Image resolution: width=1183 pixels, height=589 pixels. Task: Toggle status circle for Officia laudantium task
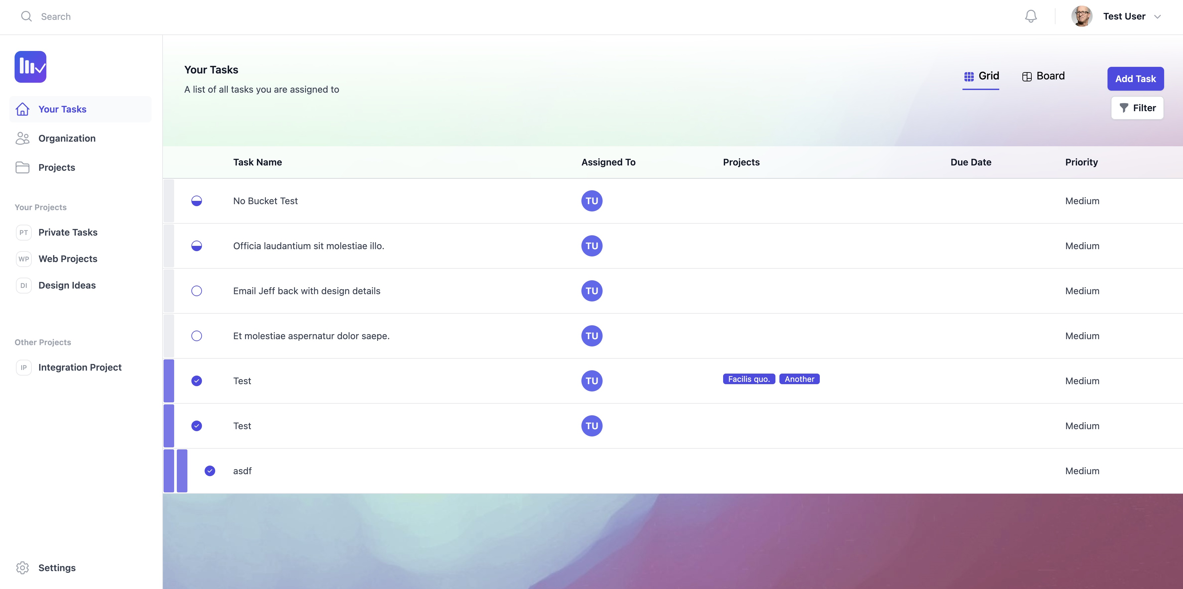[x=197, y=246]
